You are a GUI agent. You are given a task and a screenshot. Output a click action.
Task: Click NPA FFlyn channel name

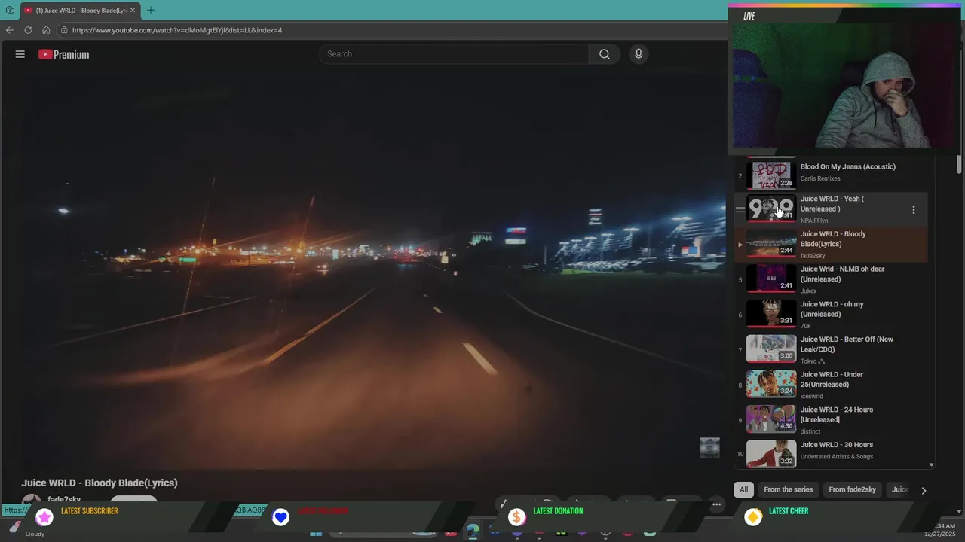pyautogui.click(x=814, y=221)
